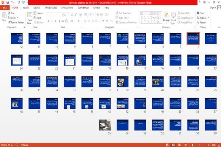Toggle right-to-left text direction
The height and width of the screenshot is (147, 221).
[x=106, y=21]
